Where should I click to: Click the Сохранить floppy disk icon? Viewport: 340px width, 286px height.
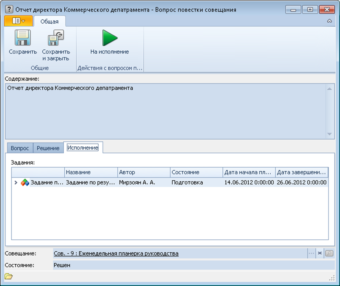22,38
